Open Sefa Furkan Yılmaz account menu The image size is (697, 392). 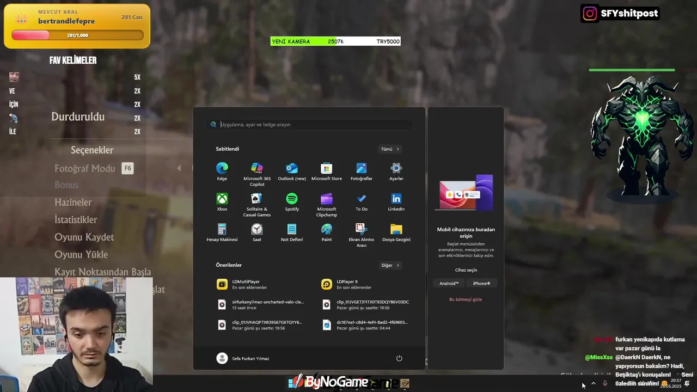click(x=243, y=358)
